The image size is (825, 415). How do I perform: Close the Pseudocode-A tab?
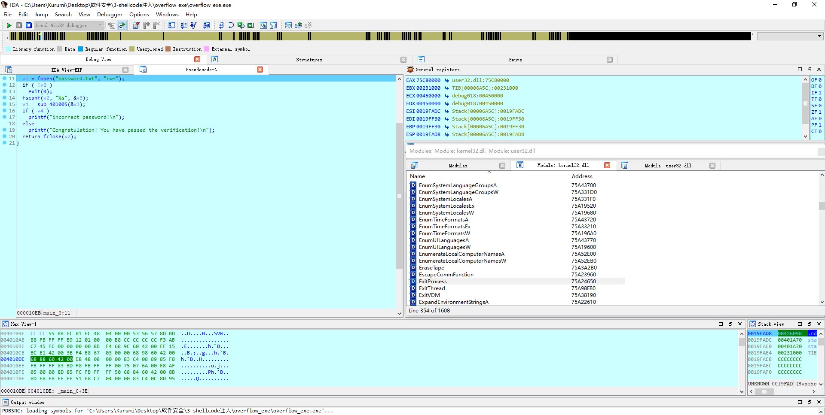tap(260, 70)
